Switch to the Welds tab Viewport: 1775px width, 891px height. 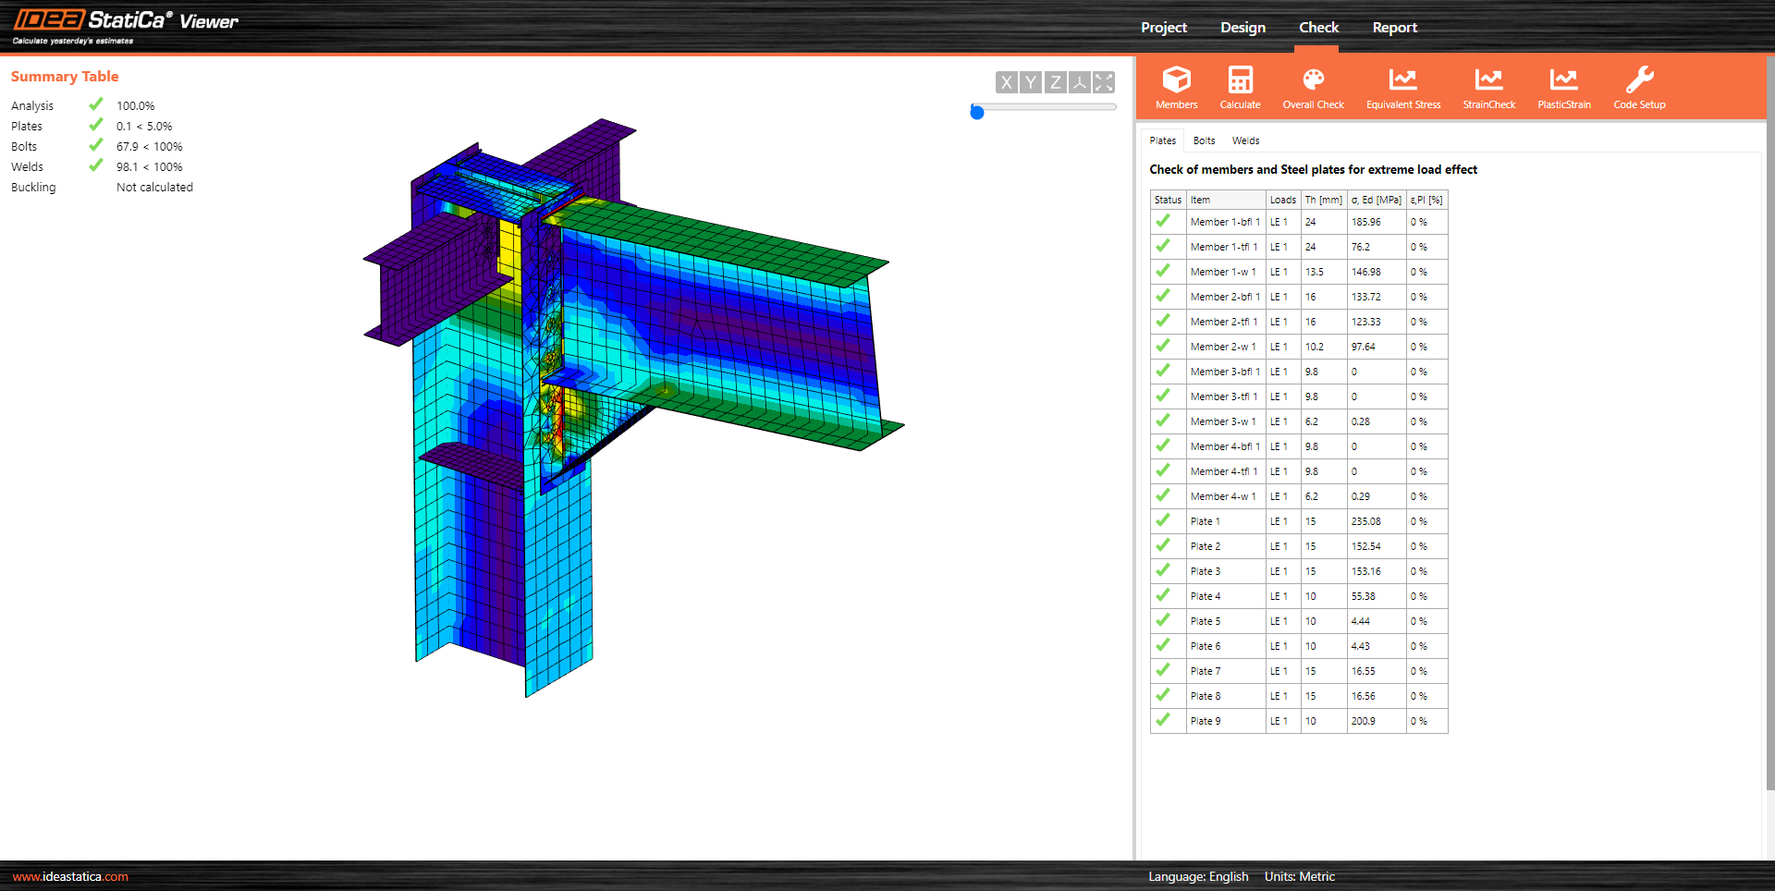(x=1245, y=140)
